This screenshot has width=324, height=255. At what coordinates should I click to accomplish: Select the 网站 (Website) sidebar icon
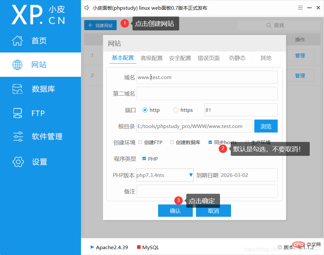coord(17,64)
